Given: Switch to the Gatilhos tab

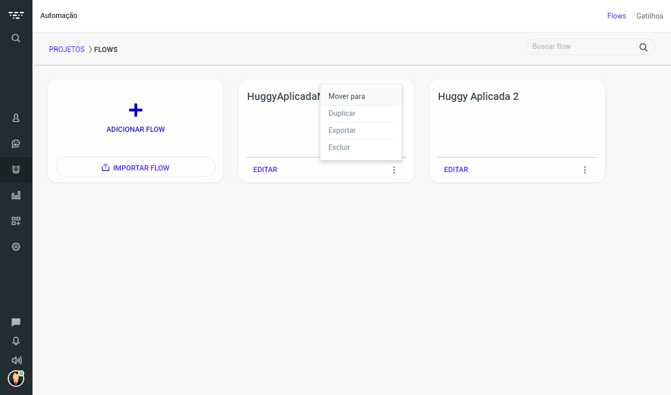Looking at the screenshot, I should pos(649,16).
